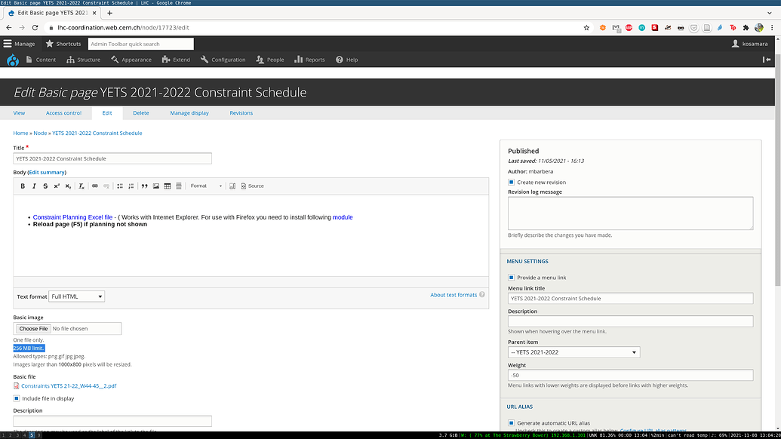Insert a table in the body editor
The width and height of the screenshot is (781, 439).
tap(168, 186)
